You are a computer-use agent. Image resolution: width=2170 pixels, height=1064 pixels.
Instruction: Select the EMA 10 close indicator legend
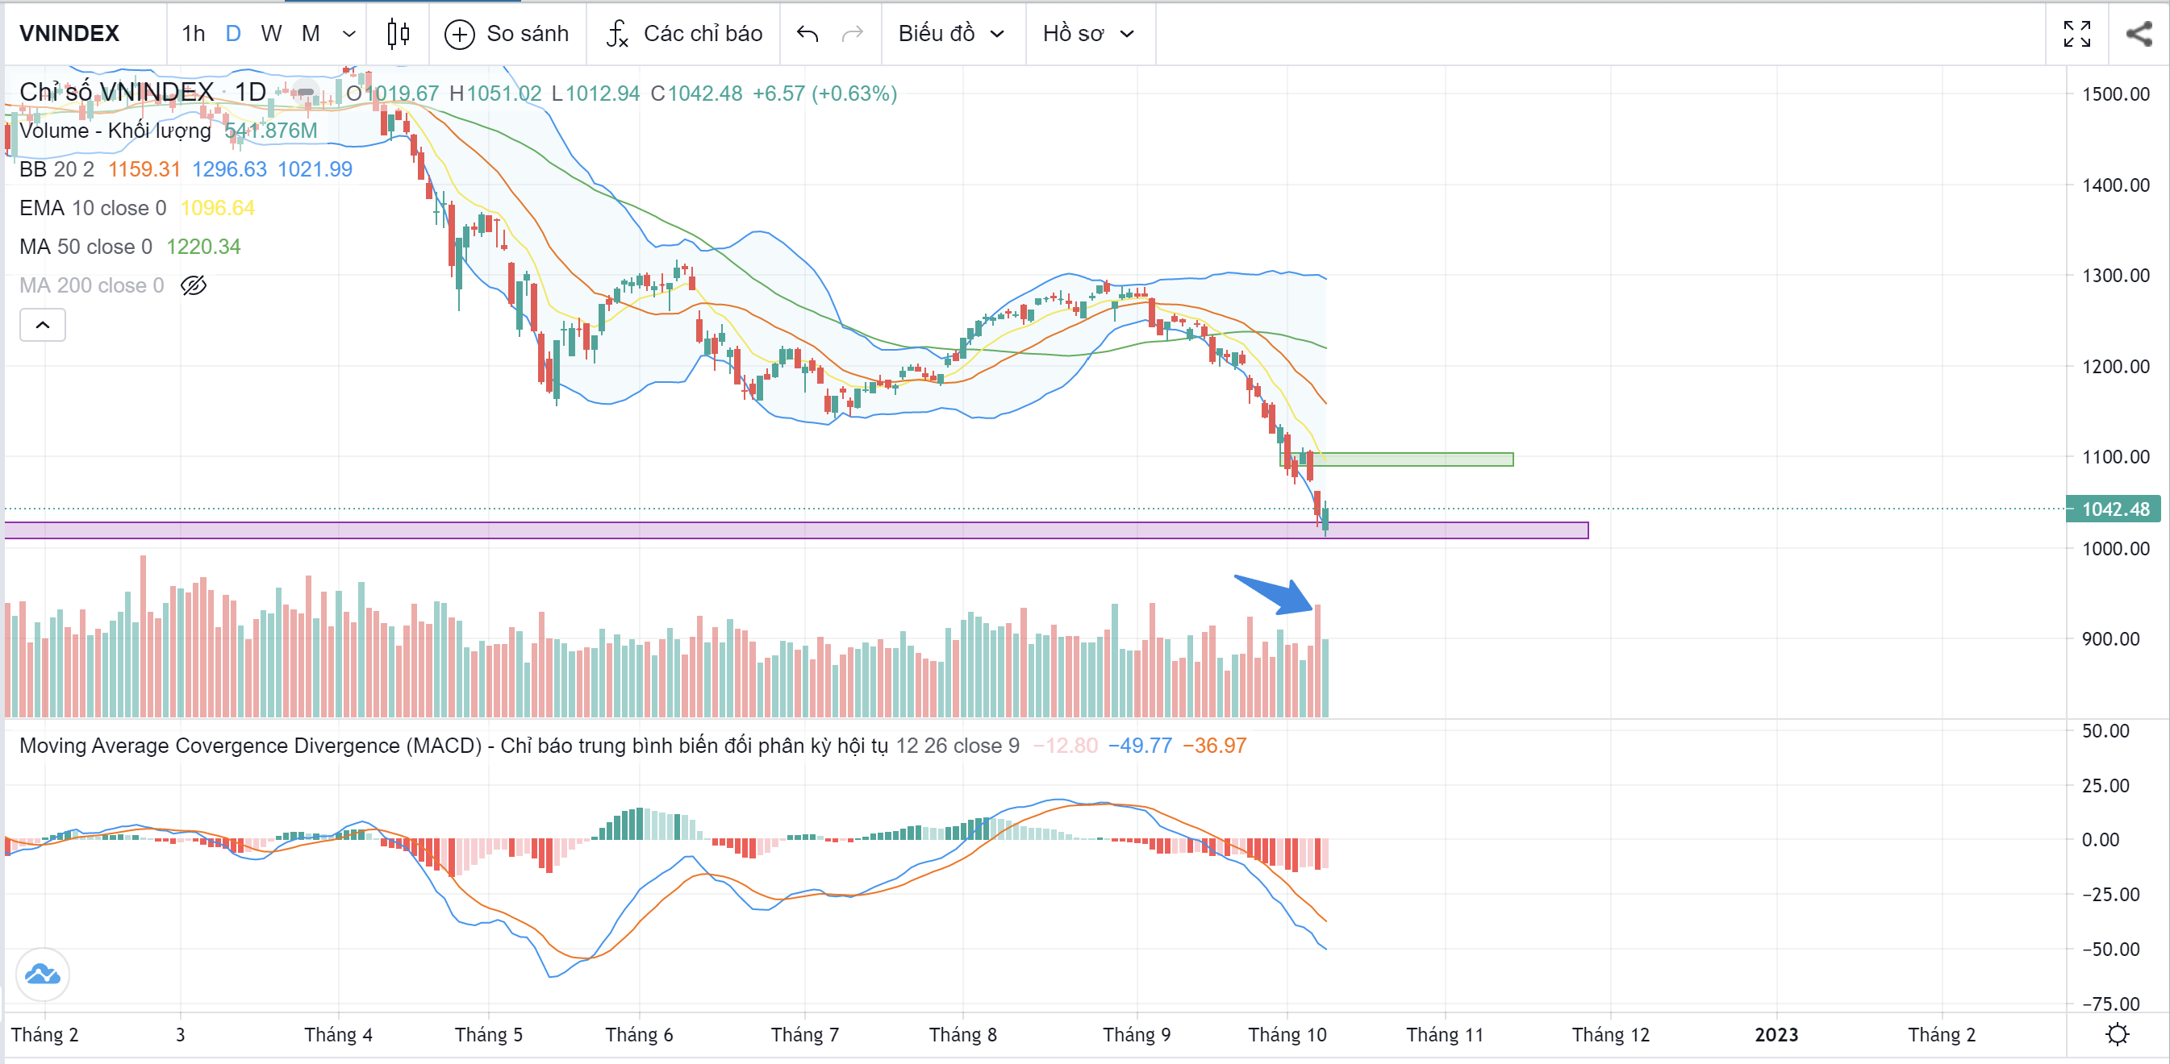point(93,208)
